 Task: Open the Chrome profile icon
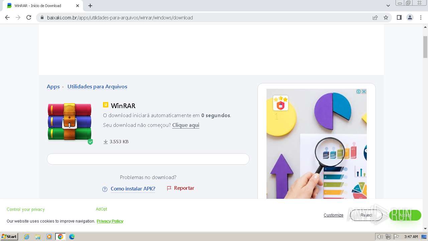(410, 17)
